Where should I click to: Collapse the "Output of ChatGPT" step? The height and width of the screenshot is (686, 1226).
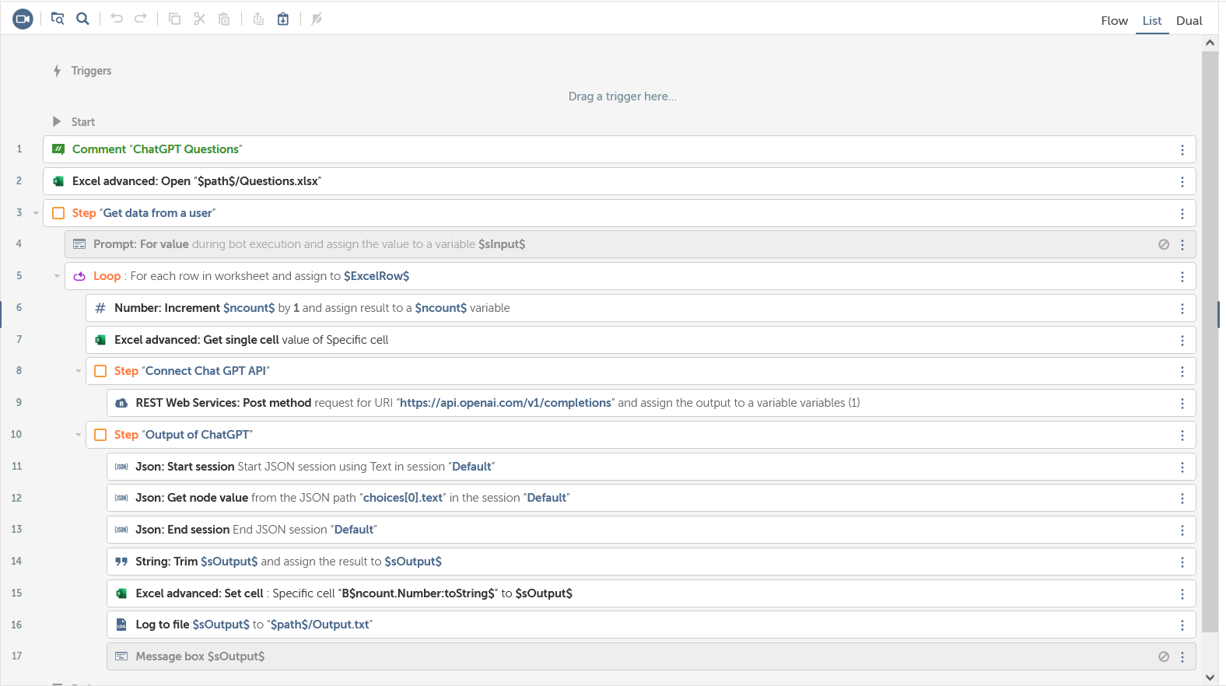pyautogui.click(x=78, y=435)
